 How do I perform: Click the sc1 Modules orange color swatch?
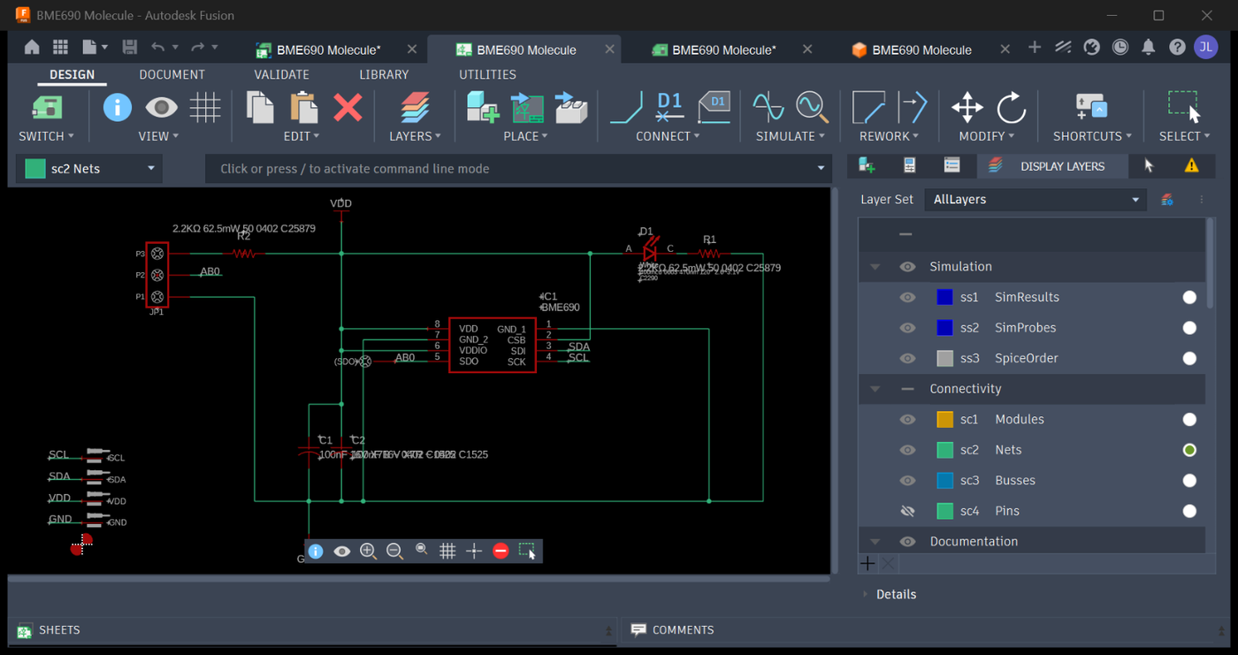[x=944, y=420]
